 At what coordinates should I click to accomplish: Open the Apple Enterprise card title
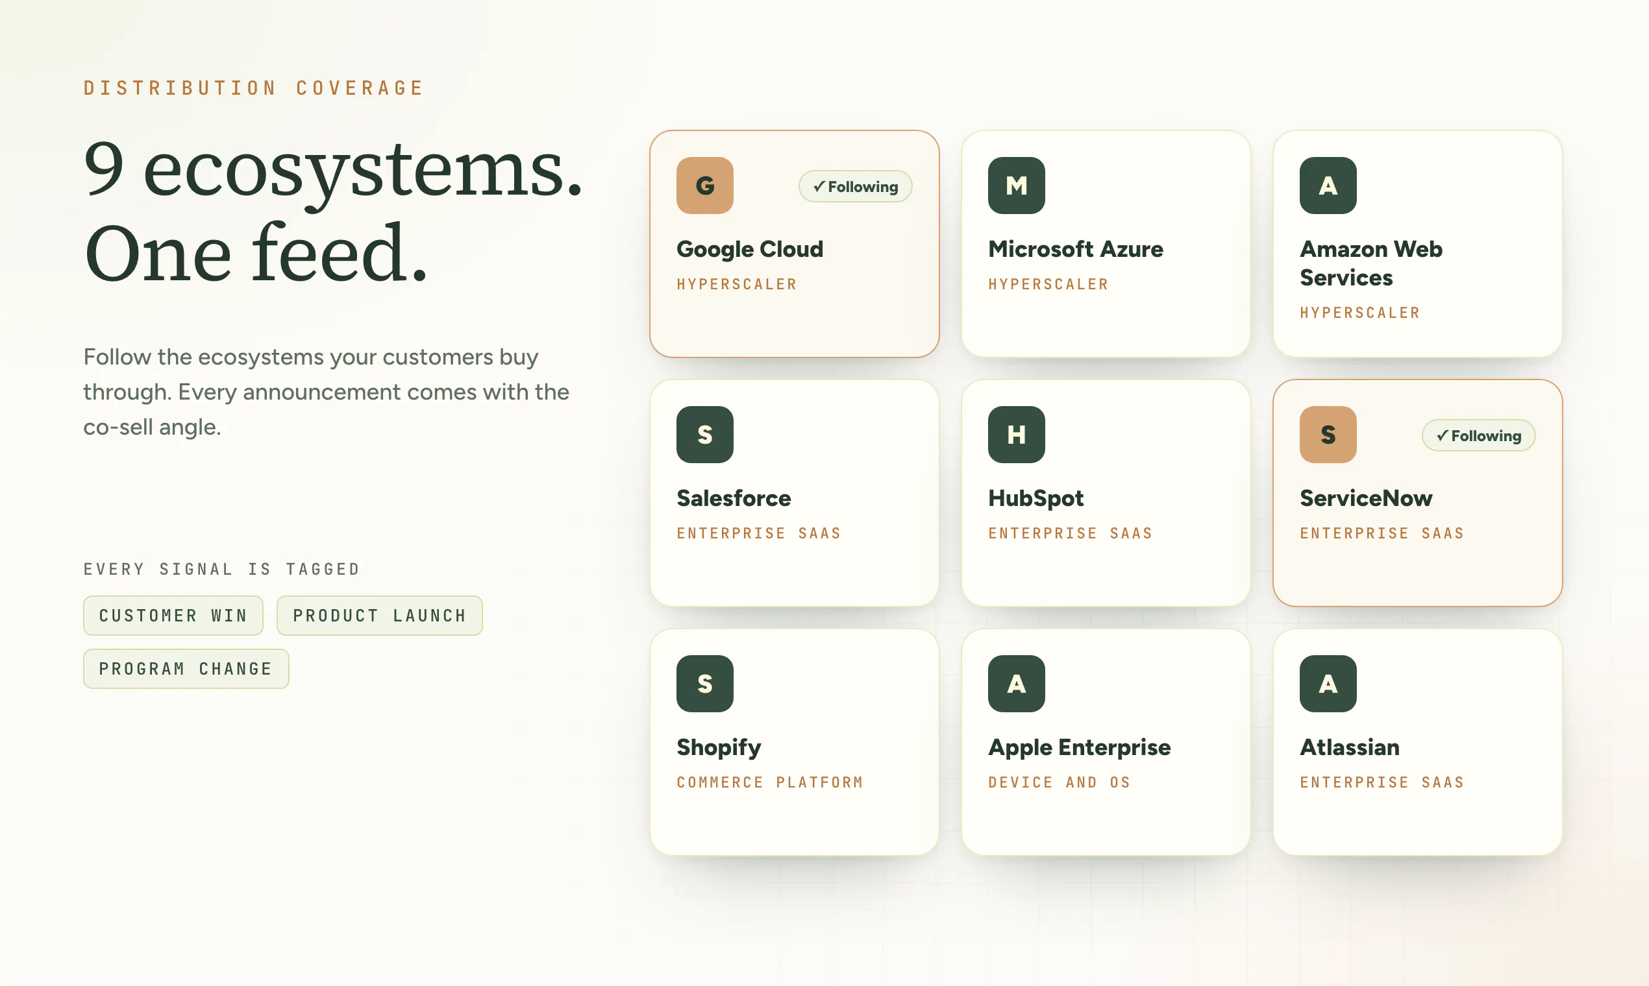click(x=1080, y=748)
